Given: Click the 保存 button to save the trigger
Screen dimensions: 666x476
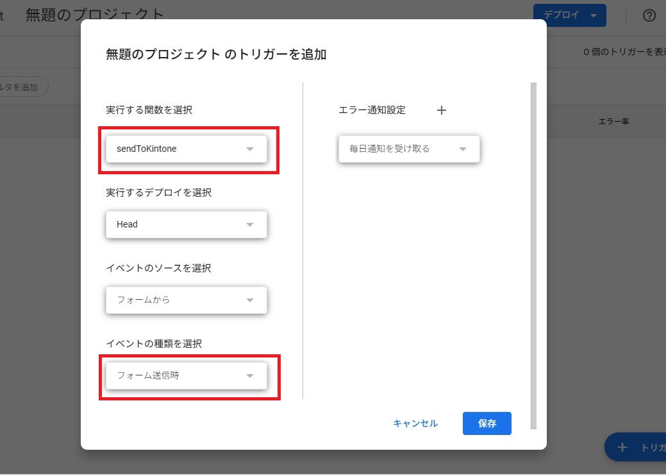Looking at the screenshot, I should pyautogui.click(x=487, y=423).
